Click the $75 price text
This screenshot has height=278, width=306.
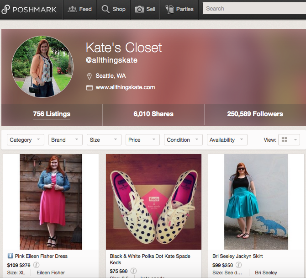(x=114, y=271)
